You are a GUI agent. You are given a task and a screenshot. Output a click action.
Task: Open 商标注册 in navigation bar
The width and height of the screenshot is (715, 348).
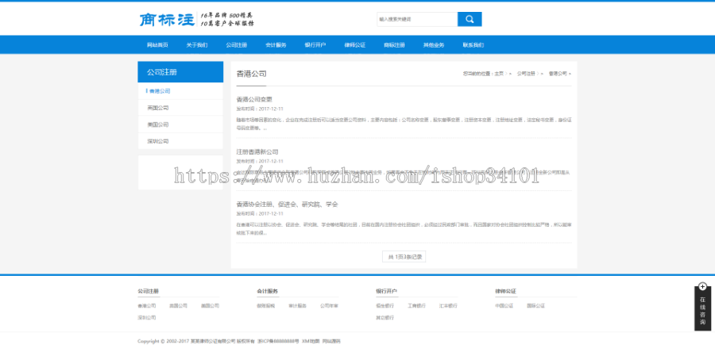click(x=394, y=45)
